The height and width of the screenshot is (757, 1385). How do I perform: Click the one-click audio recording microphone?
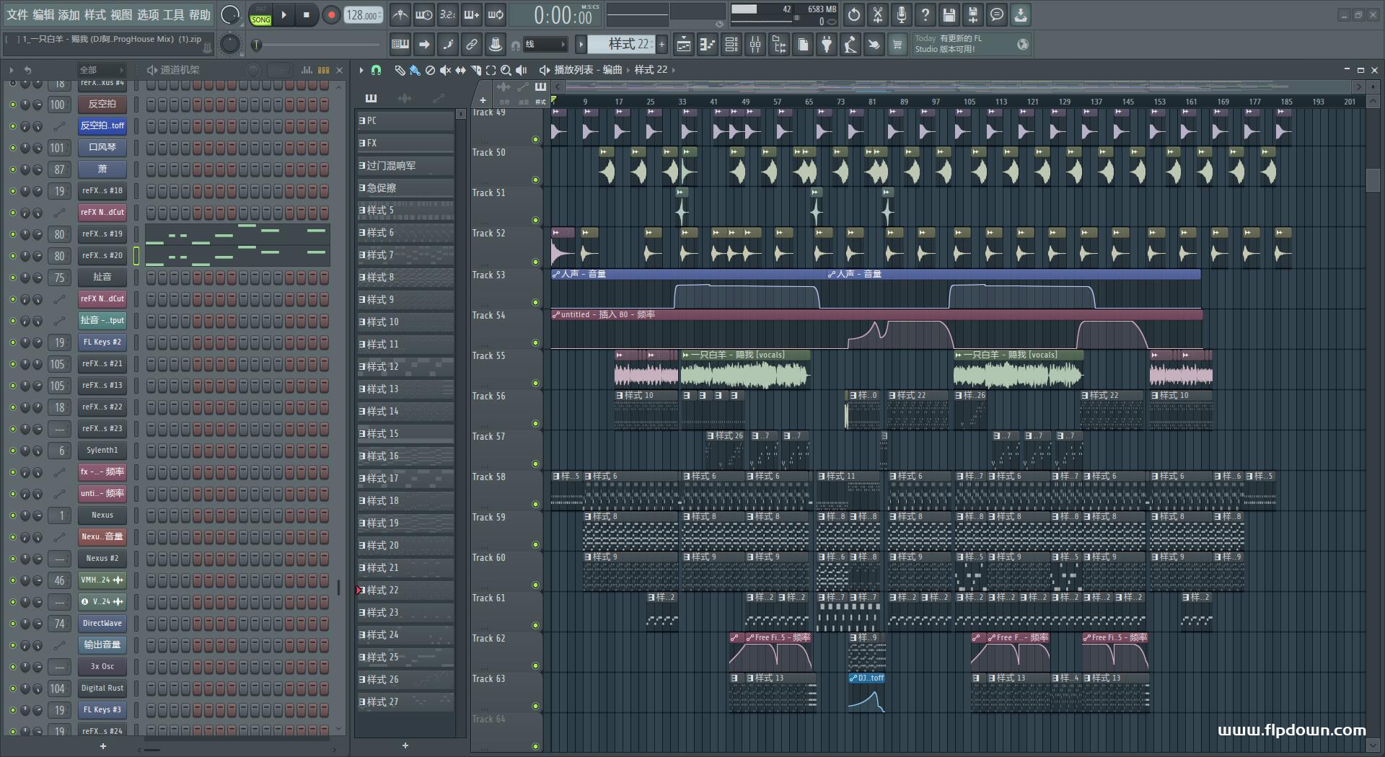pos(902,14)
